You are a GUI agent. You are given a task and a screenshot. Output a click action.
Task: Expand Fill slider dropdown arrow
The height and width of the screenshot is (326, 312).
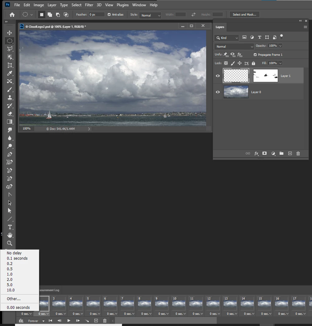pyautogui.click(x=281, y=63)
